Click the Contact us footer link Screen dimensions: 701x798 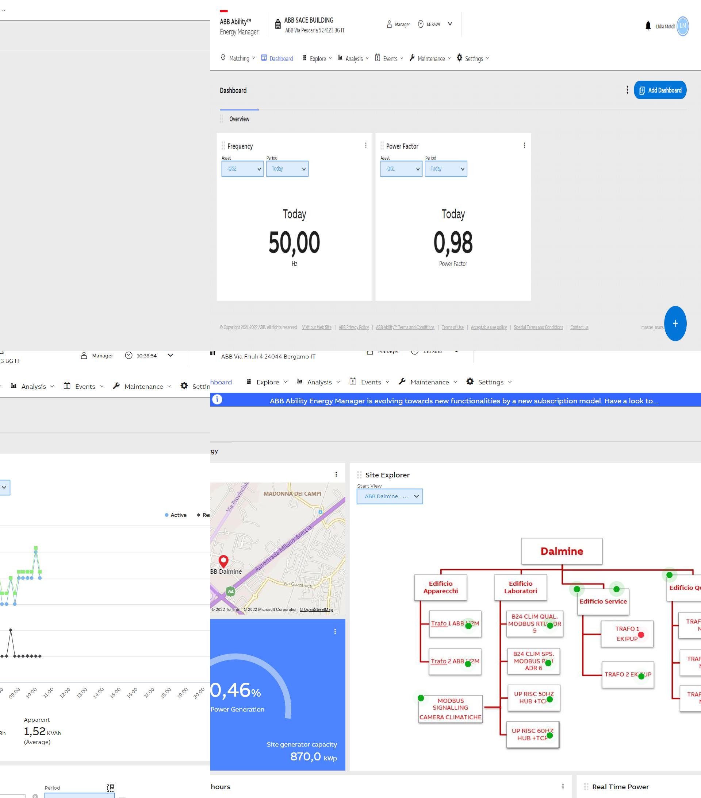579,327
